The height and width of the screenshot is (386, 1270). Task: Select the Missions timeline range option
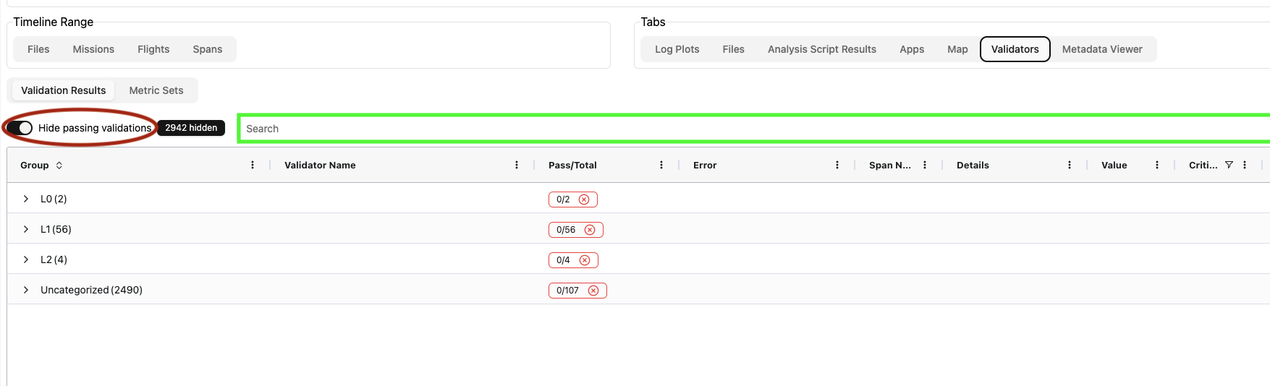(93, 49)
